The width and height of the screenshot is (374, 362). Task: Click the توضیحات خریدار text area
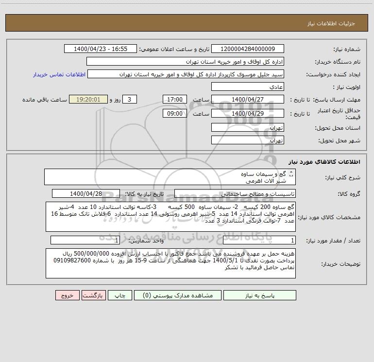pos(170,263)
